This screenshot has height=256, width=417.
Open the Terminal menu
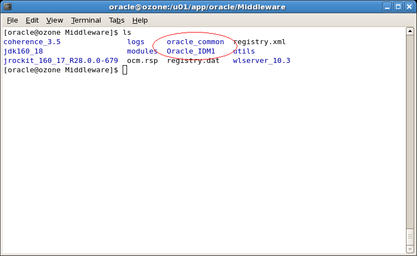(86, 20)
